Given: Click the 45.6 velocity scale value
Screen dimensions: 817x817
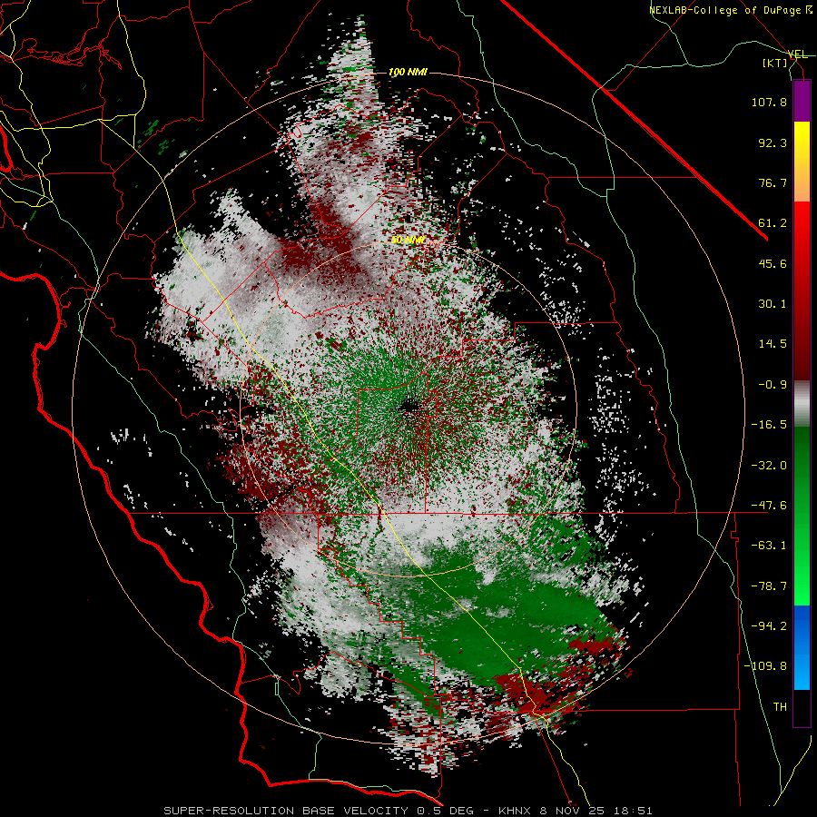Looking at the screenshot, I should (773, 263).
